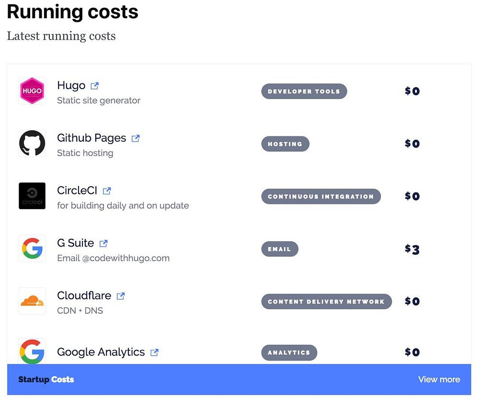
Task: Select the Continuous Integration tag
Action: point(321,196)
